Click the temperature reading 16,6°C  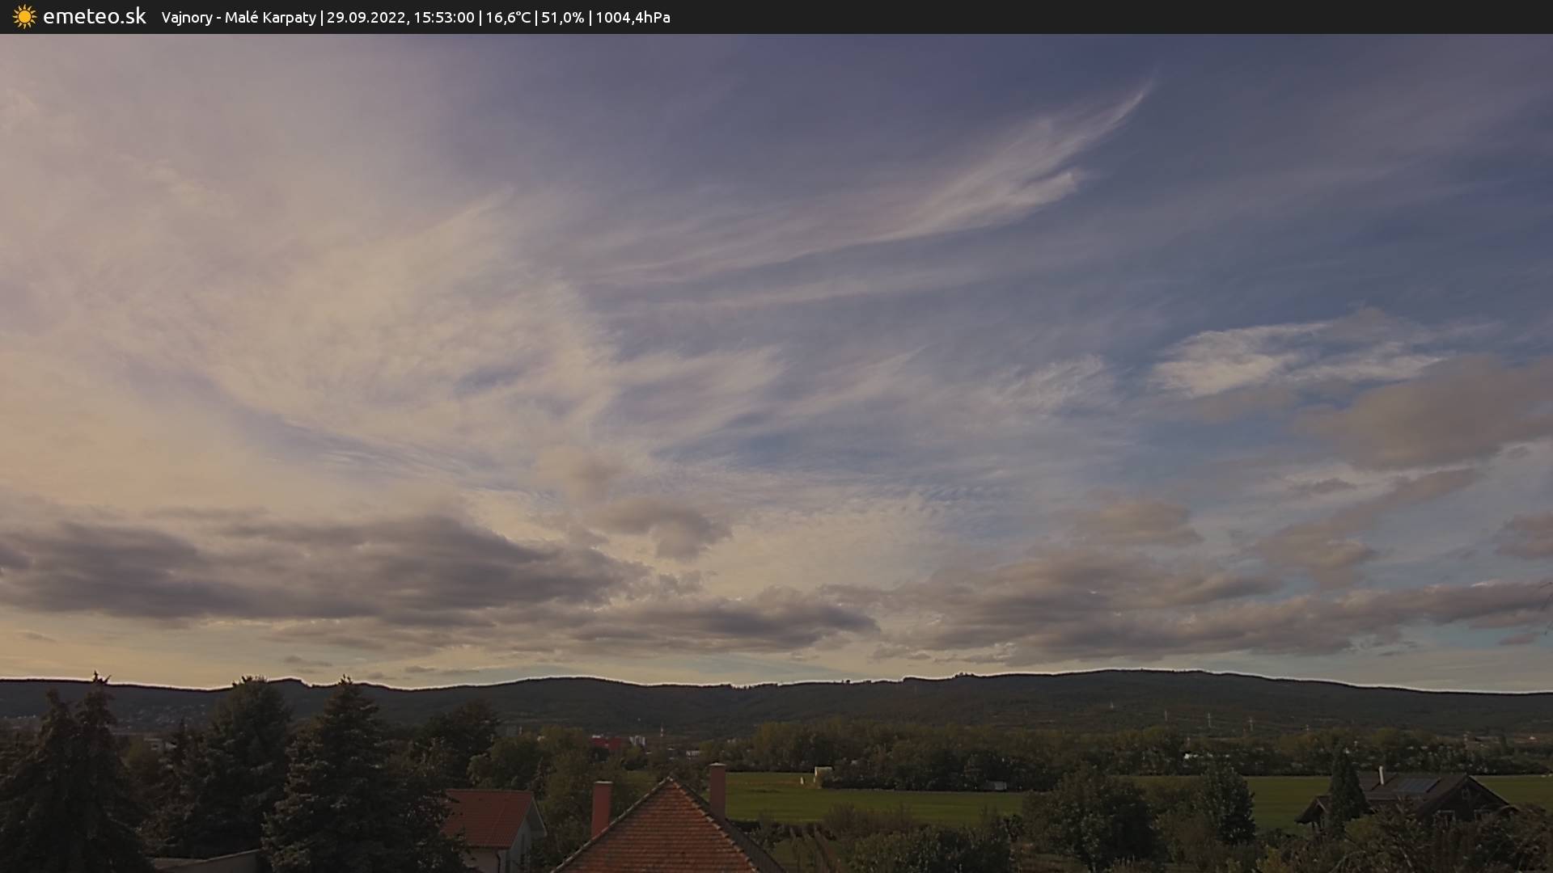(508, 18)
